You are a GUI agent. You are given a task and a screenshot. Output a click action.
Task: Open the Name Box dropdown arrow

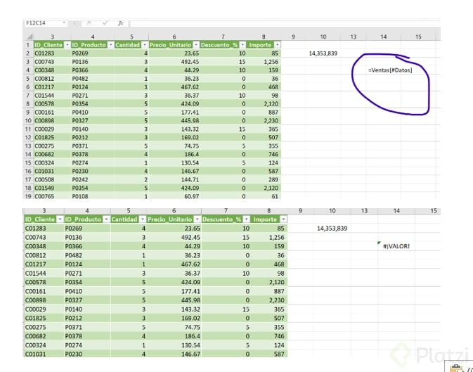pyautogui.click(x=64, y=23)
